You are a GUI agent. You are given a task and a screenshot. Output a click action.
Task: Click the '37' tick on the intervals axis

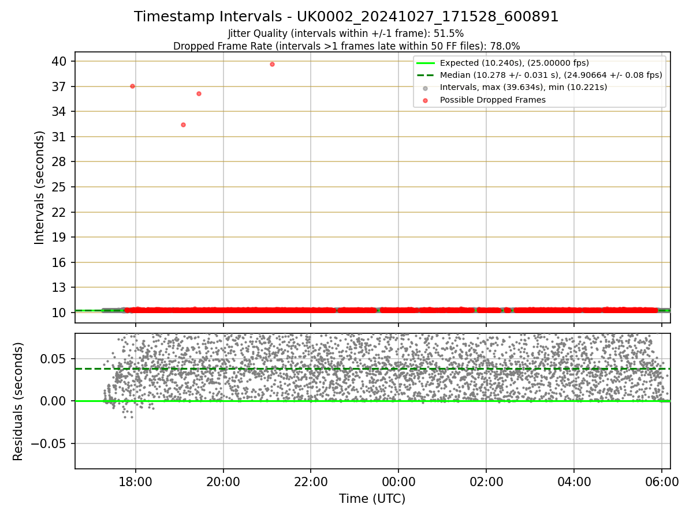(x=60, y=86)
